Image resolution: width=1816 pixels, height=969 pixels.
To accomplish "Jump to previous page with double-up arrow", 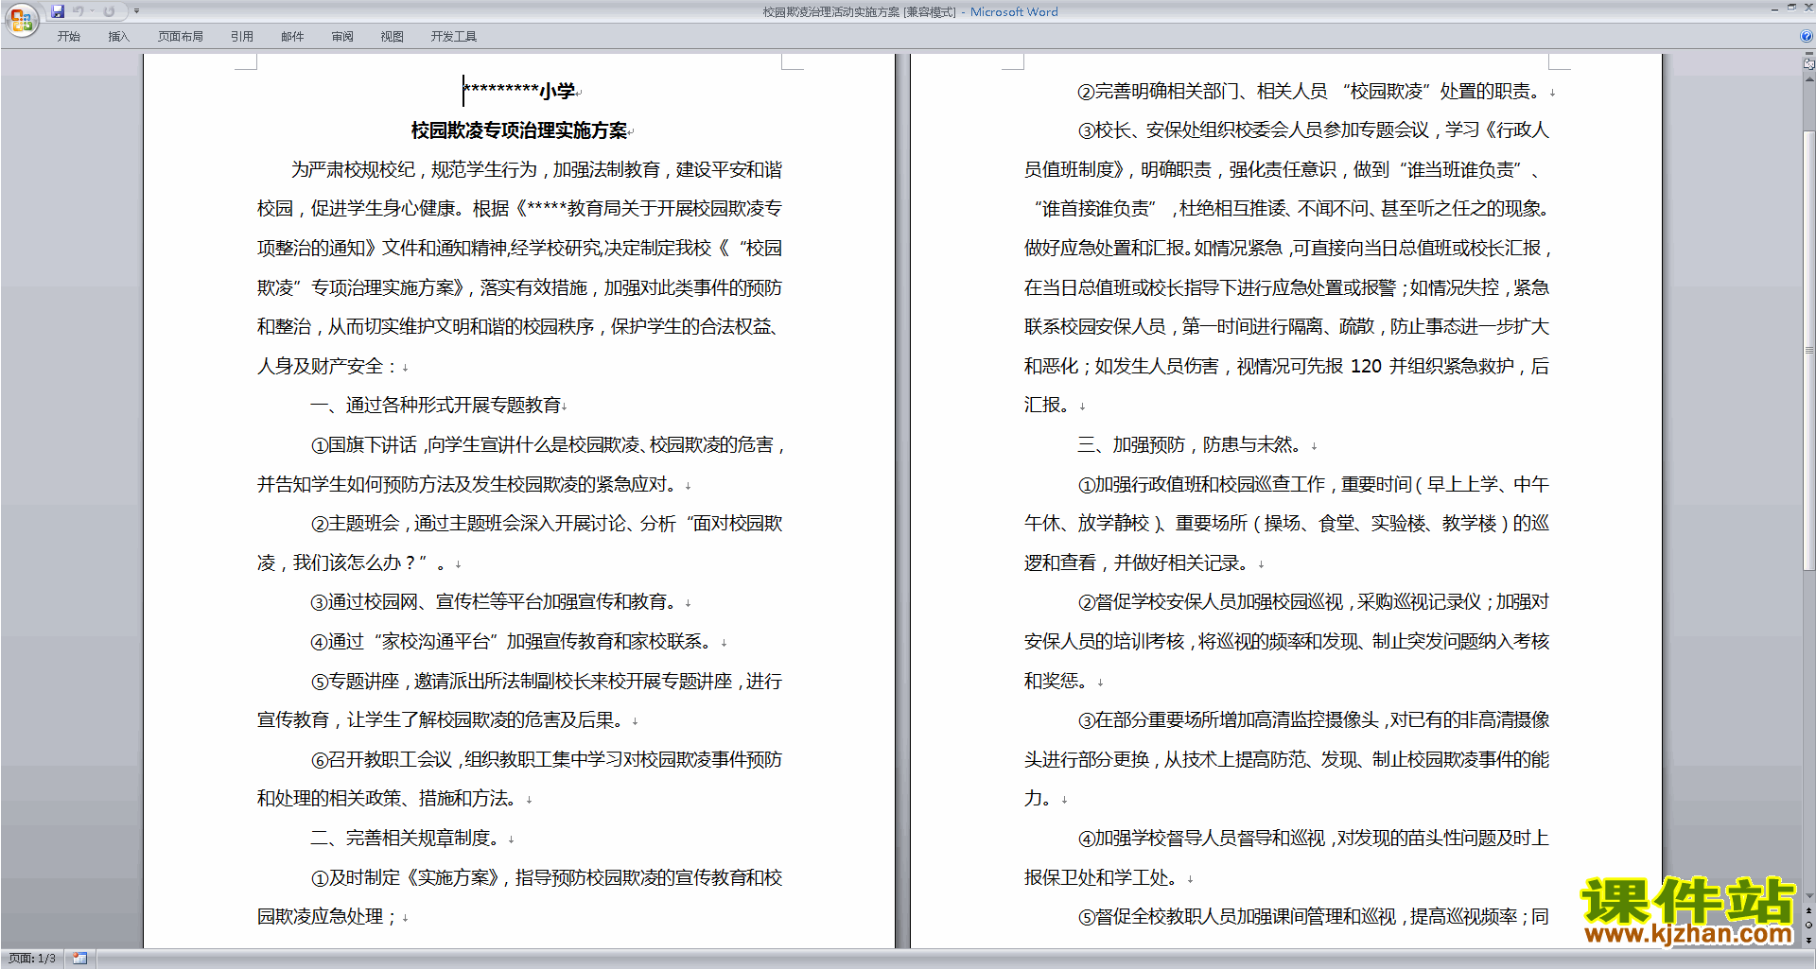I will click(1809, 911).
